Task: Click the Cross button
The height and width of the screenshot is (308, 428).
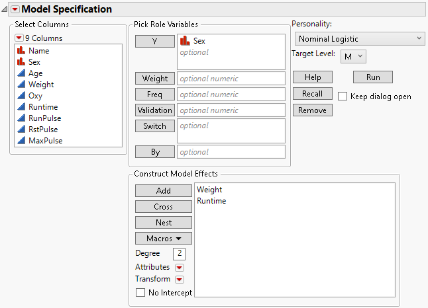Action: click(x=164, y=207)
